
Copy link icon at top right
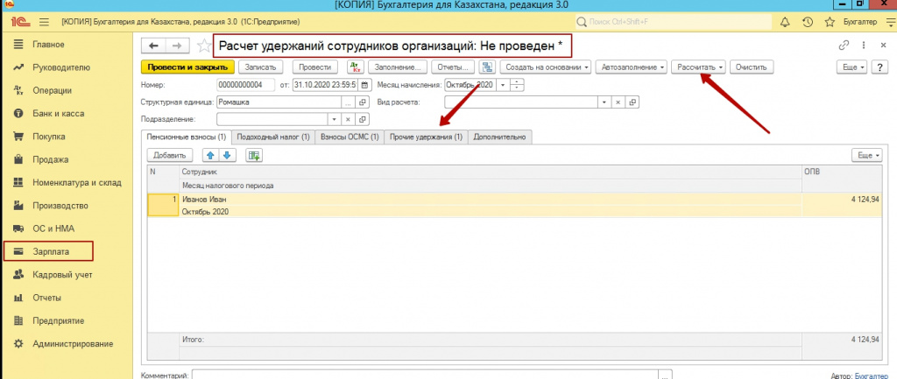844,46
